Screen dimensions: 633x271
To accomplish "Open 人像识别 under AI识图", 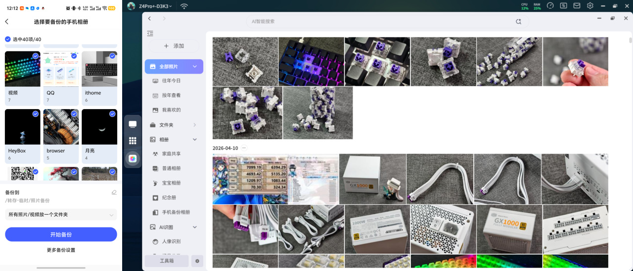I will click(x=171, y=241).
